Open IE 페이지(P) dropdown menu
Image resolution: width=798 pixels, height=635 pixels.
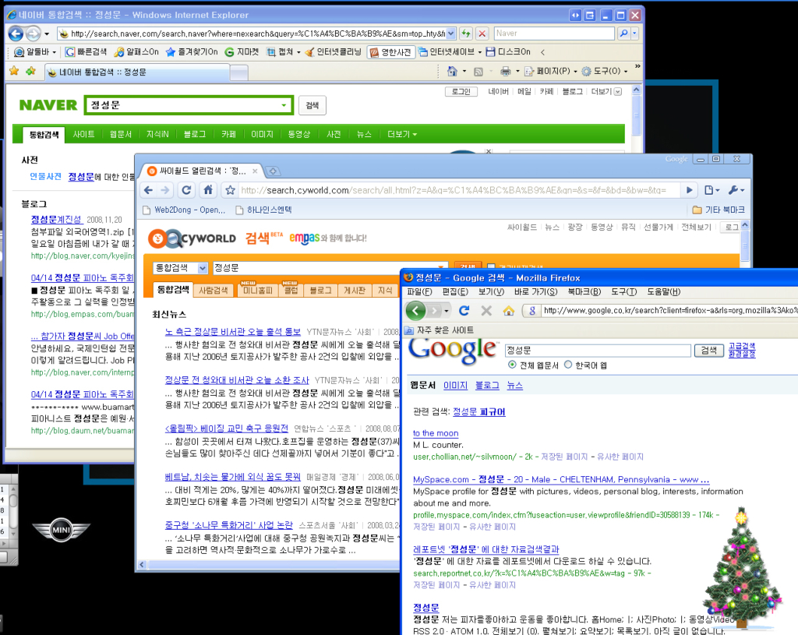point(551,71)
